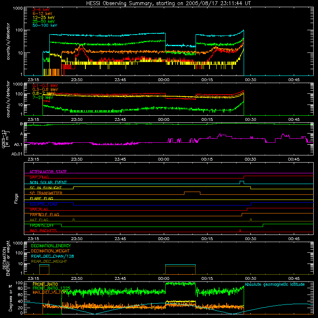Pick the 12-25 keV legend label

[x=44, y=17]
